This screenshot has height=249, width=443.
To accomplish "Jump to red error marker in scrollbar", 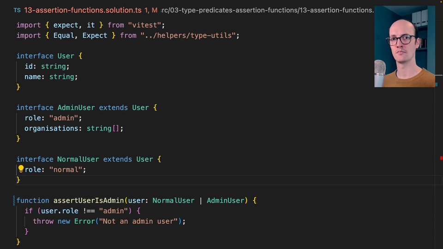I will click(x=441, y=158).
